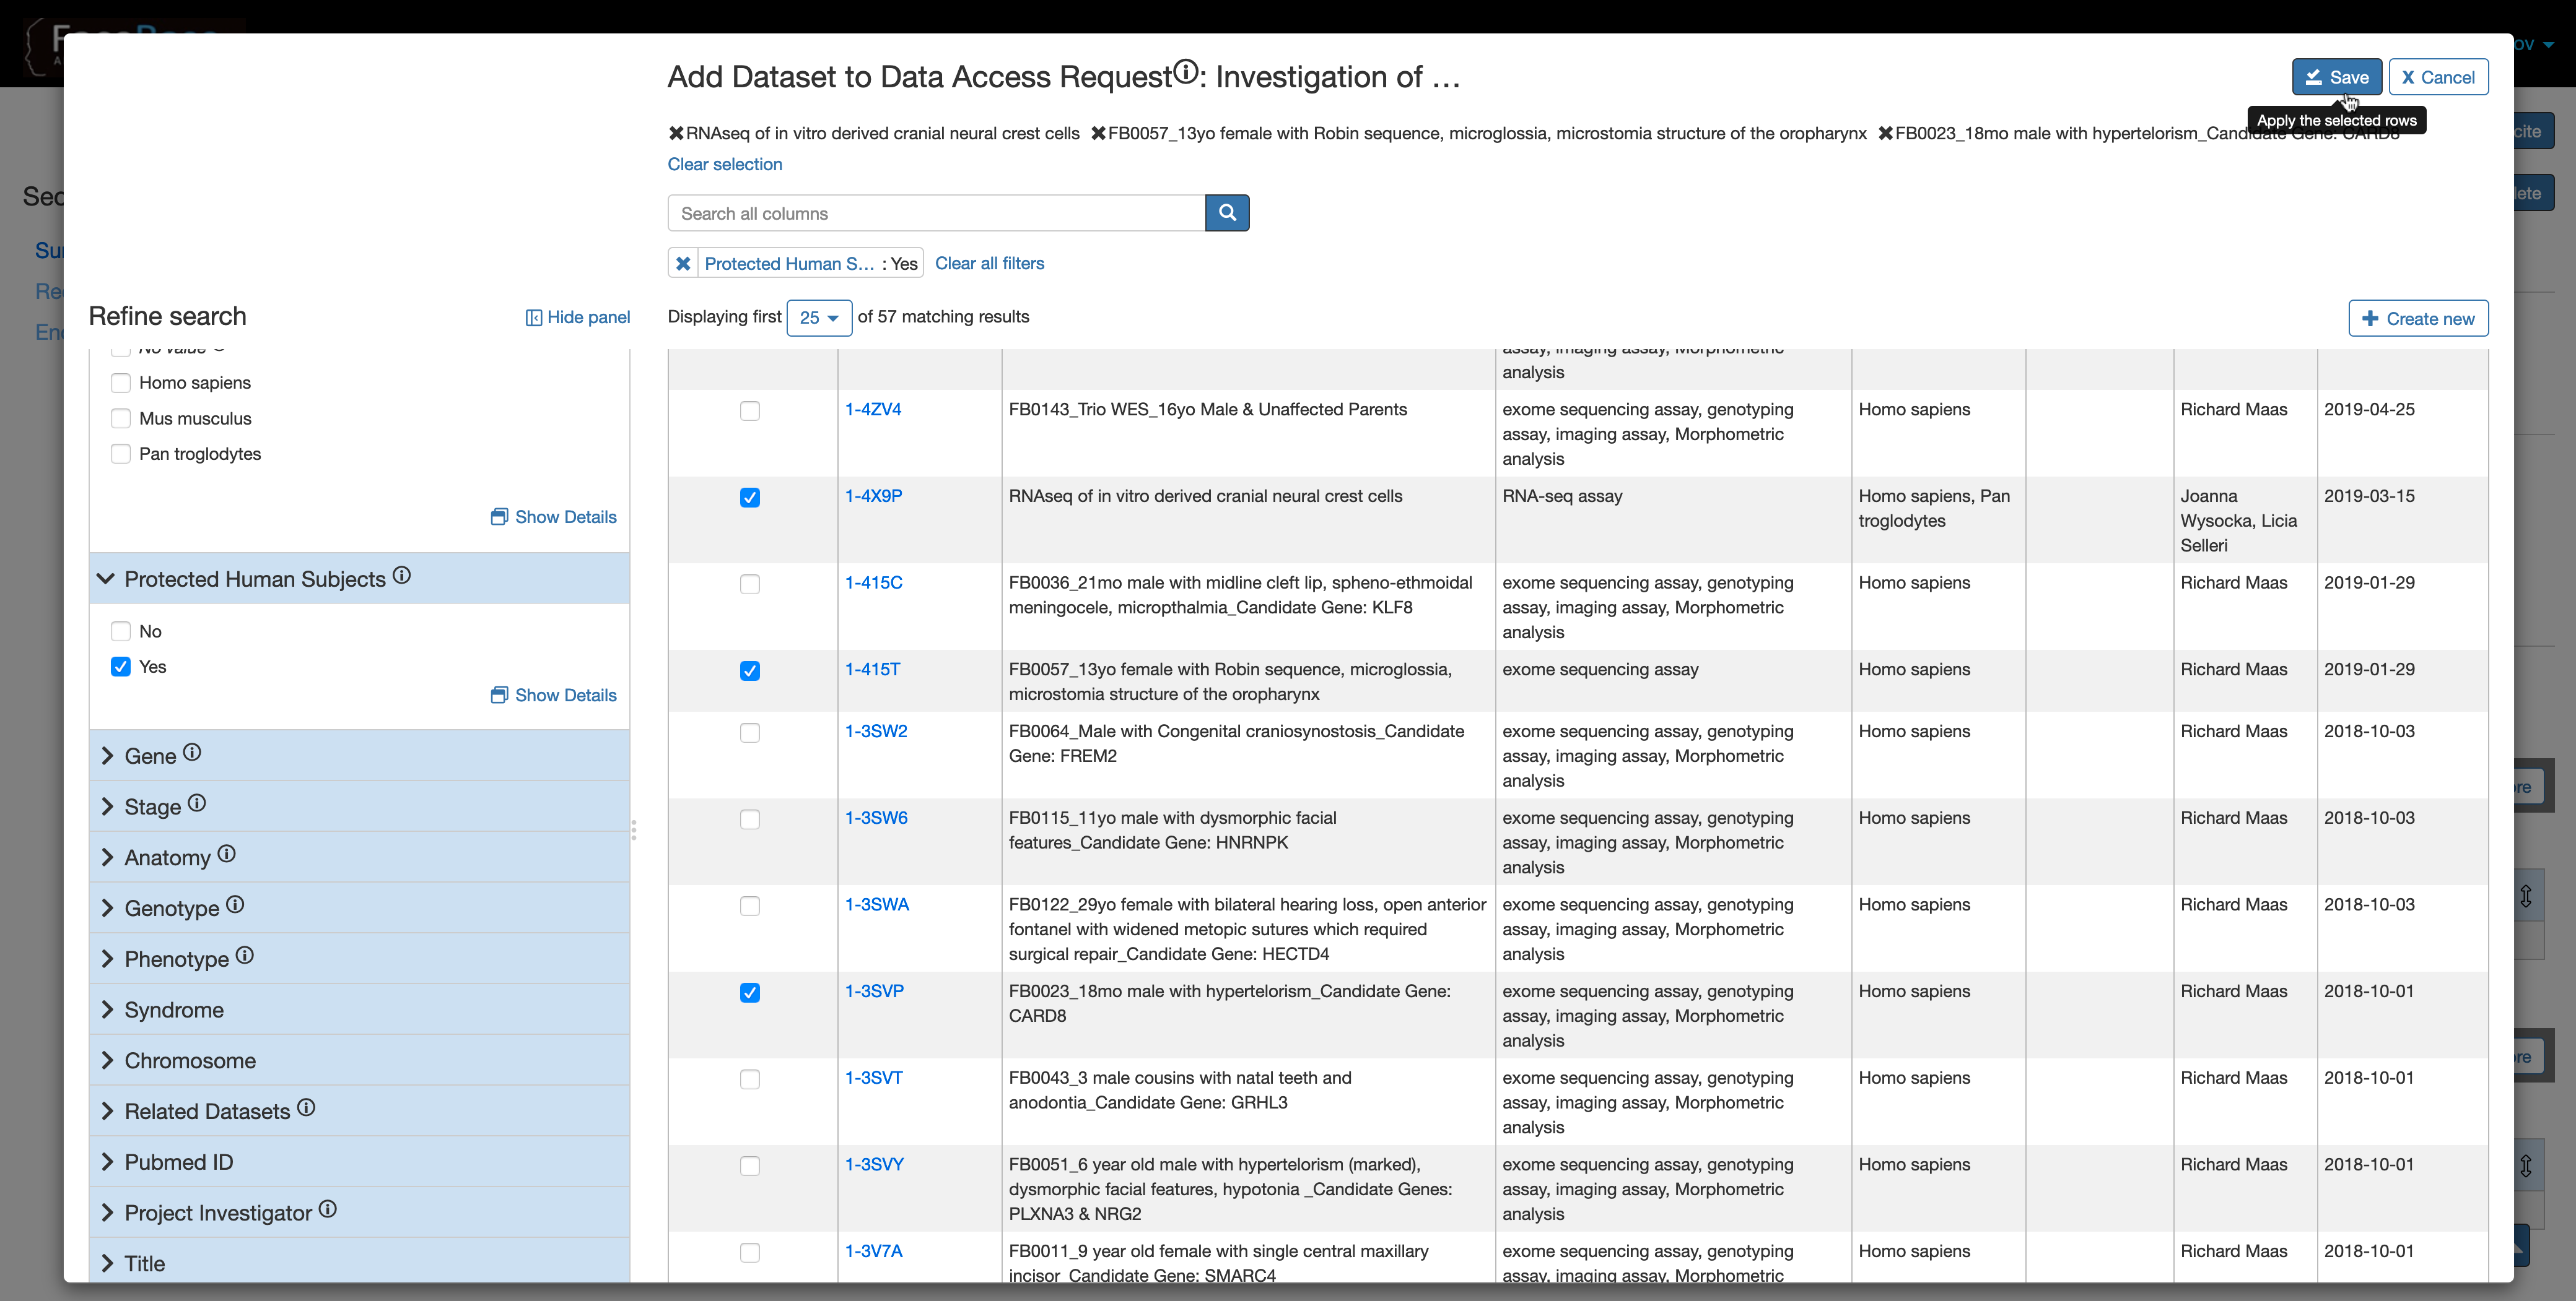2576x1301 pixels.
Task: Select row 1-3SVY checkbox
Action: (x=750, y=1166)
